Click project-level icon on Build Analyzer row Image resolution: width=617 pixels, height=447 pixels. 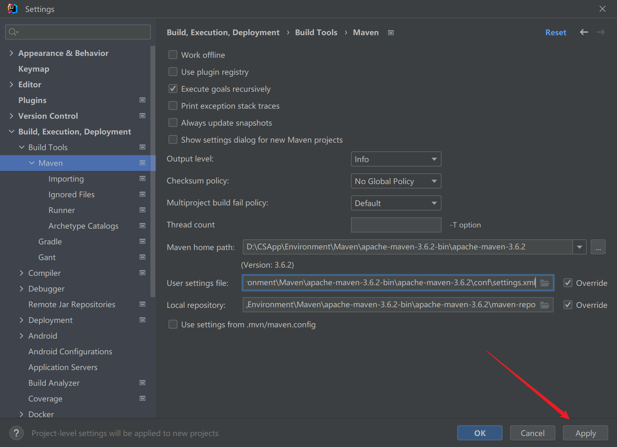142,383
